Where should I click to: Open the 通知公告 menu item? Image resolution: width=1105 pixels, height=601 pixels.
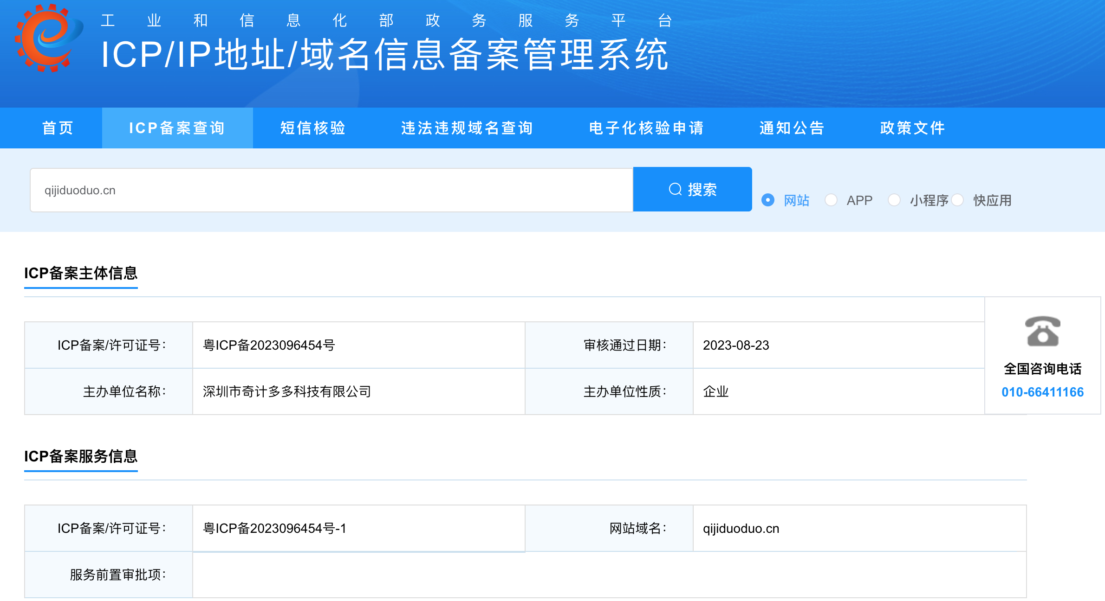tap(792, 128)
